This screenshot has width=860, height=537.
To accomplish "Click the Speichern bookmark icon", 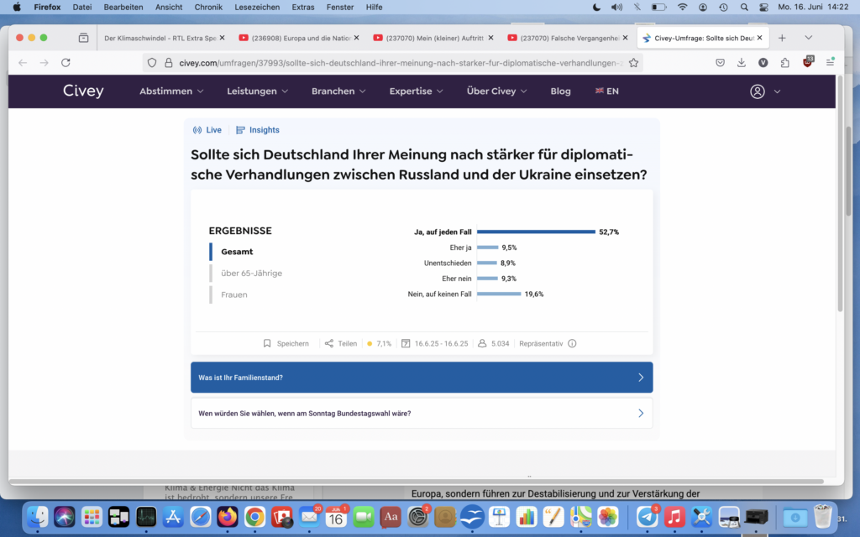I will 267,343.
